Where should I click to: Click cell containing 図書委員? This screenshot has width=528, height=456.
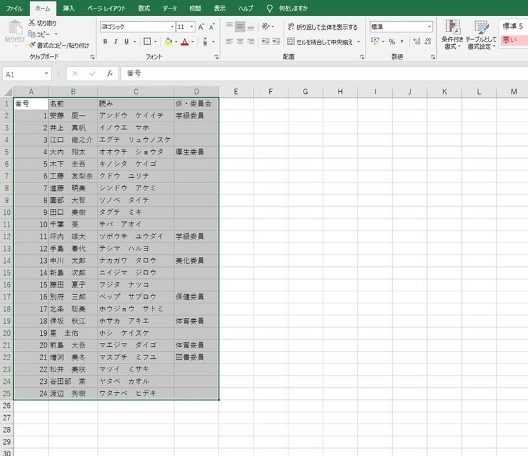tap(196, 357)
